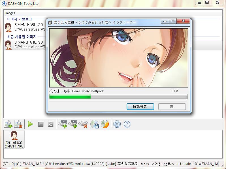Add a SCSI virtual drive
The width and height of the screenshot is (226, 169).
click(x=73, y=124)
